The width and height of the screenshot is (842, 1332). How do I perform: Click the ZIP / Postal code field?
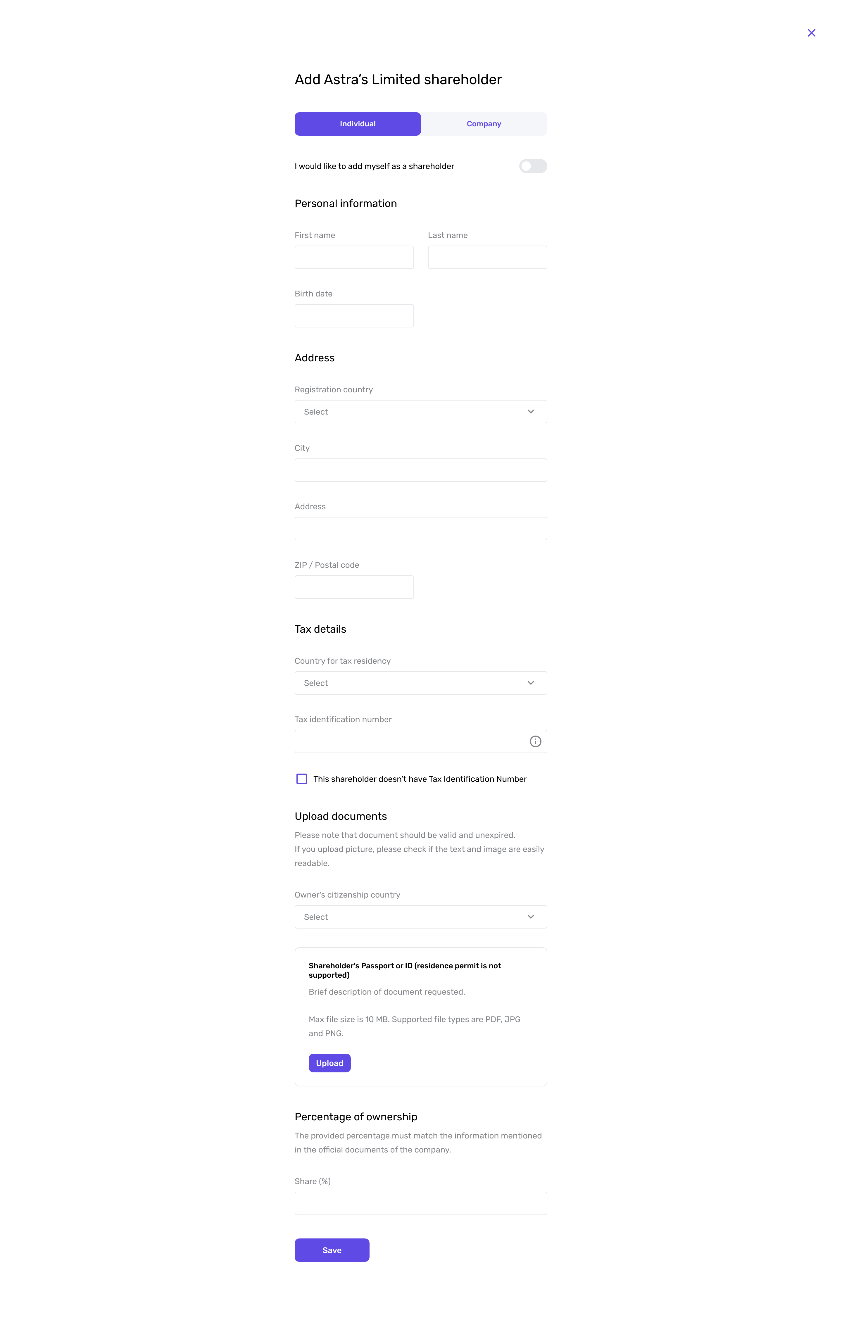[354, 587]
